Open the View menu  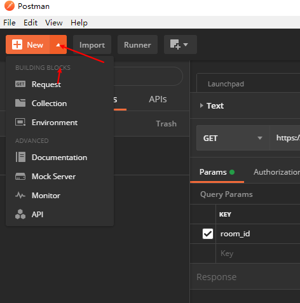click(x=54, y=22)
